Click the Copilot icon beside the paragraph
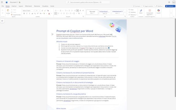Viewport: 176px width, 110px height. pyautogui.click(x=53, y=34)
